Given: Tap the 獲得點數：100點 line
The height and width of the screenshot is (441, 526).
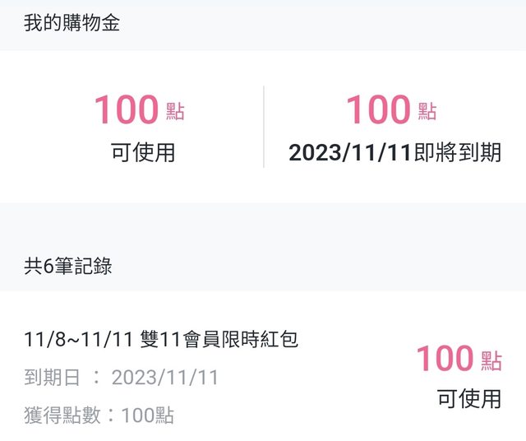Looking at the screenshot, I should tap(99, 415).
